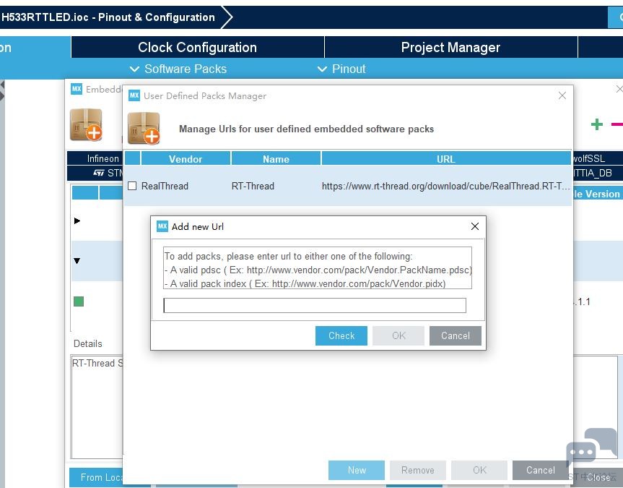
Task: Click the package-plus icon in Embedded Software Packs window
Action: pyautogui.click(x=86, y=125)
